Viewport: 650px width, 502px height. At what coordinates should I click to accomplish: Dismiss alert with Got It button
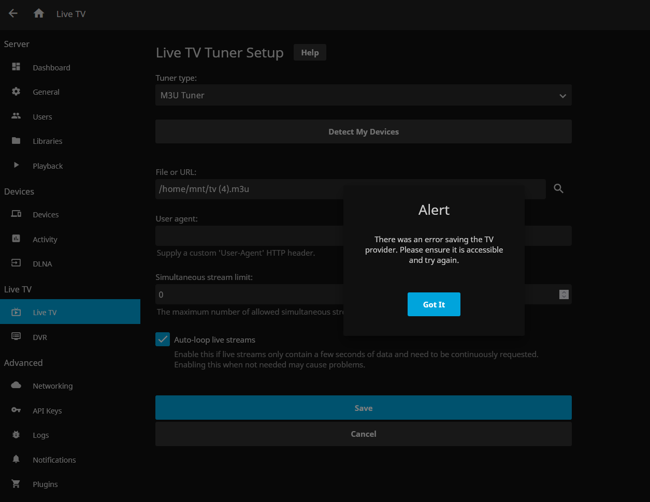434,304
